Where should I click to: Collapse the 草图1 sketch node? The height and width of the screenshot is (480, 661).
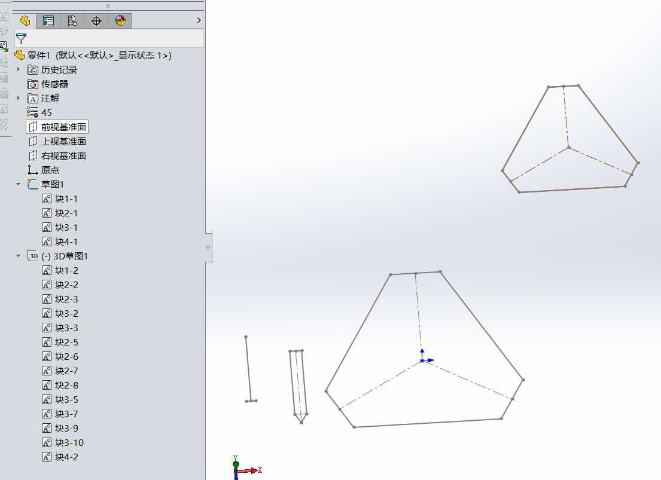(x=19, y=184)
